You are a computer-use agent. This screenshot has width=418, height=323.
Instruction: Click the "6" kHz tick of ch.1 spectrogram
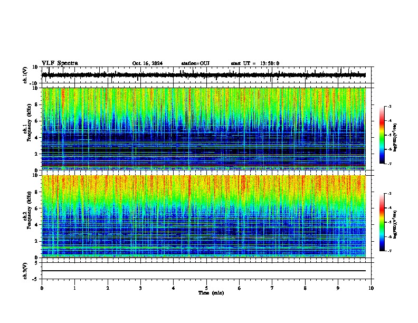[37, 121]
